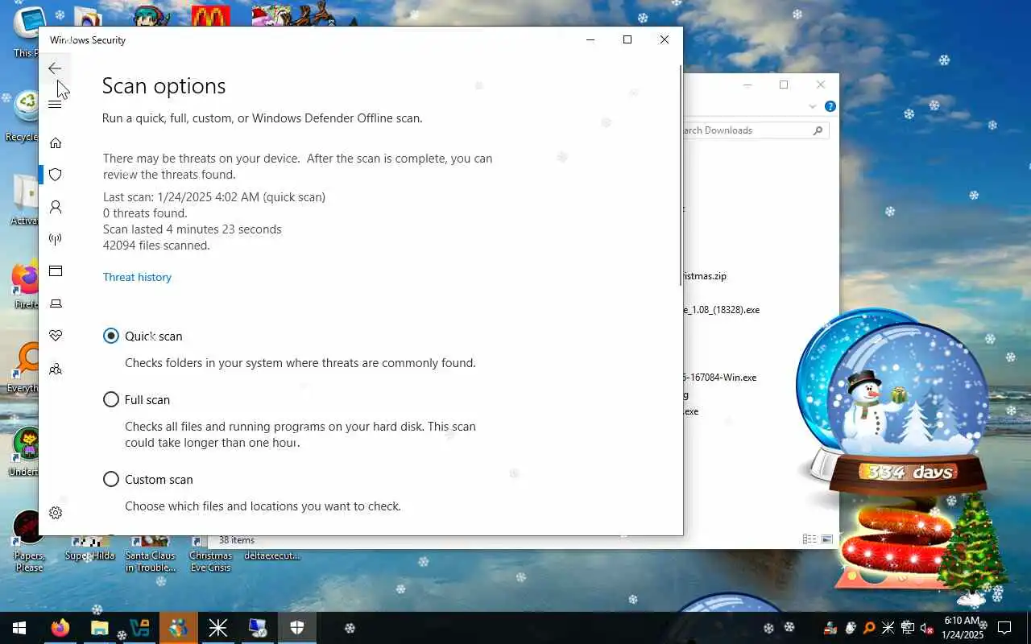
Task: Open the Home section icon
Action: [x=56, y=143]
